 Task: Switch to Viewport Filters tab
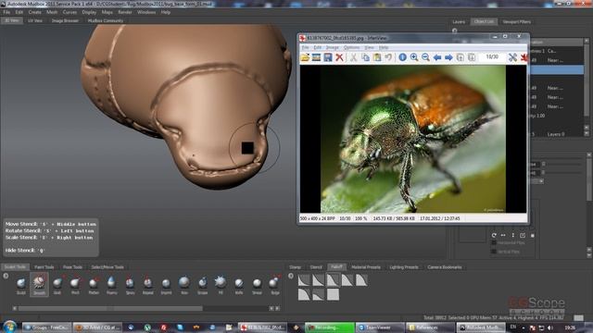pyautogui.click(x=517, y=22)
